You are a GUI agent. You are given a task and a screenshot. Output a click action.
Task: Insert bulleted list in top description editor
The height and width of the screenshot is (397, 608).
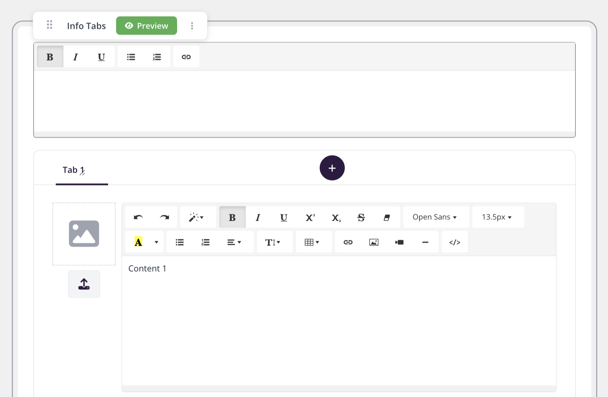point(131,57)
